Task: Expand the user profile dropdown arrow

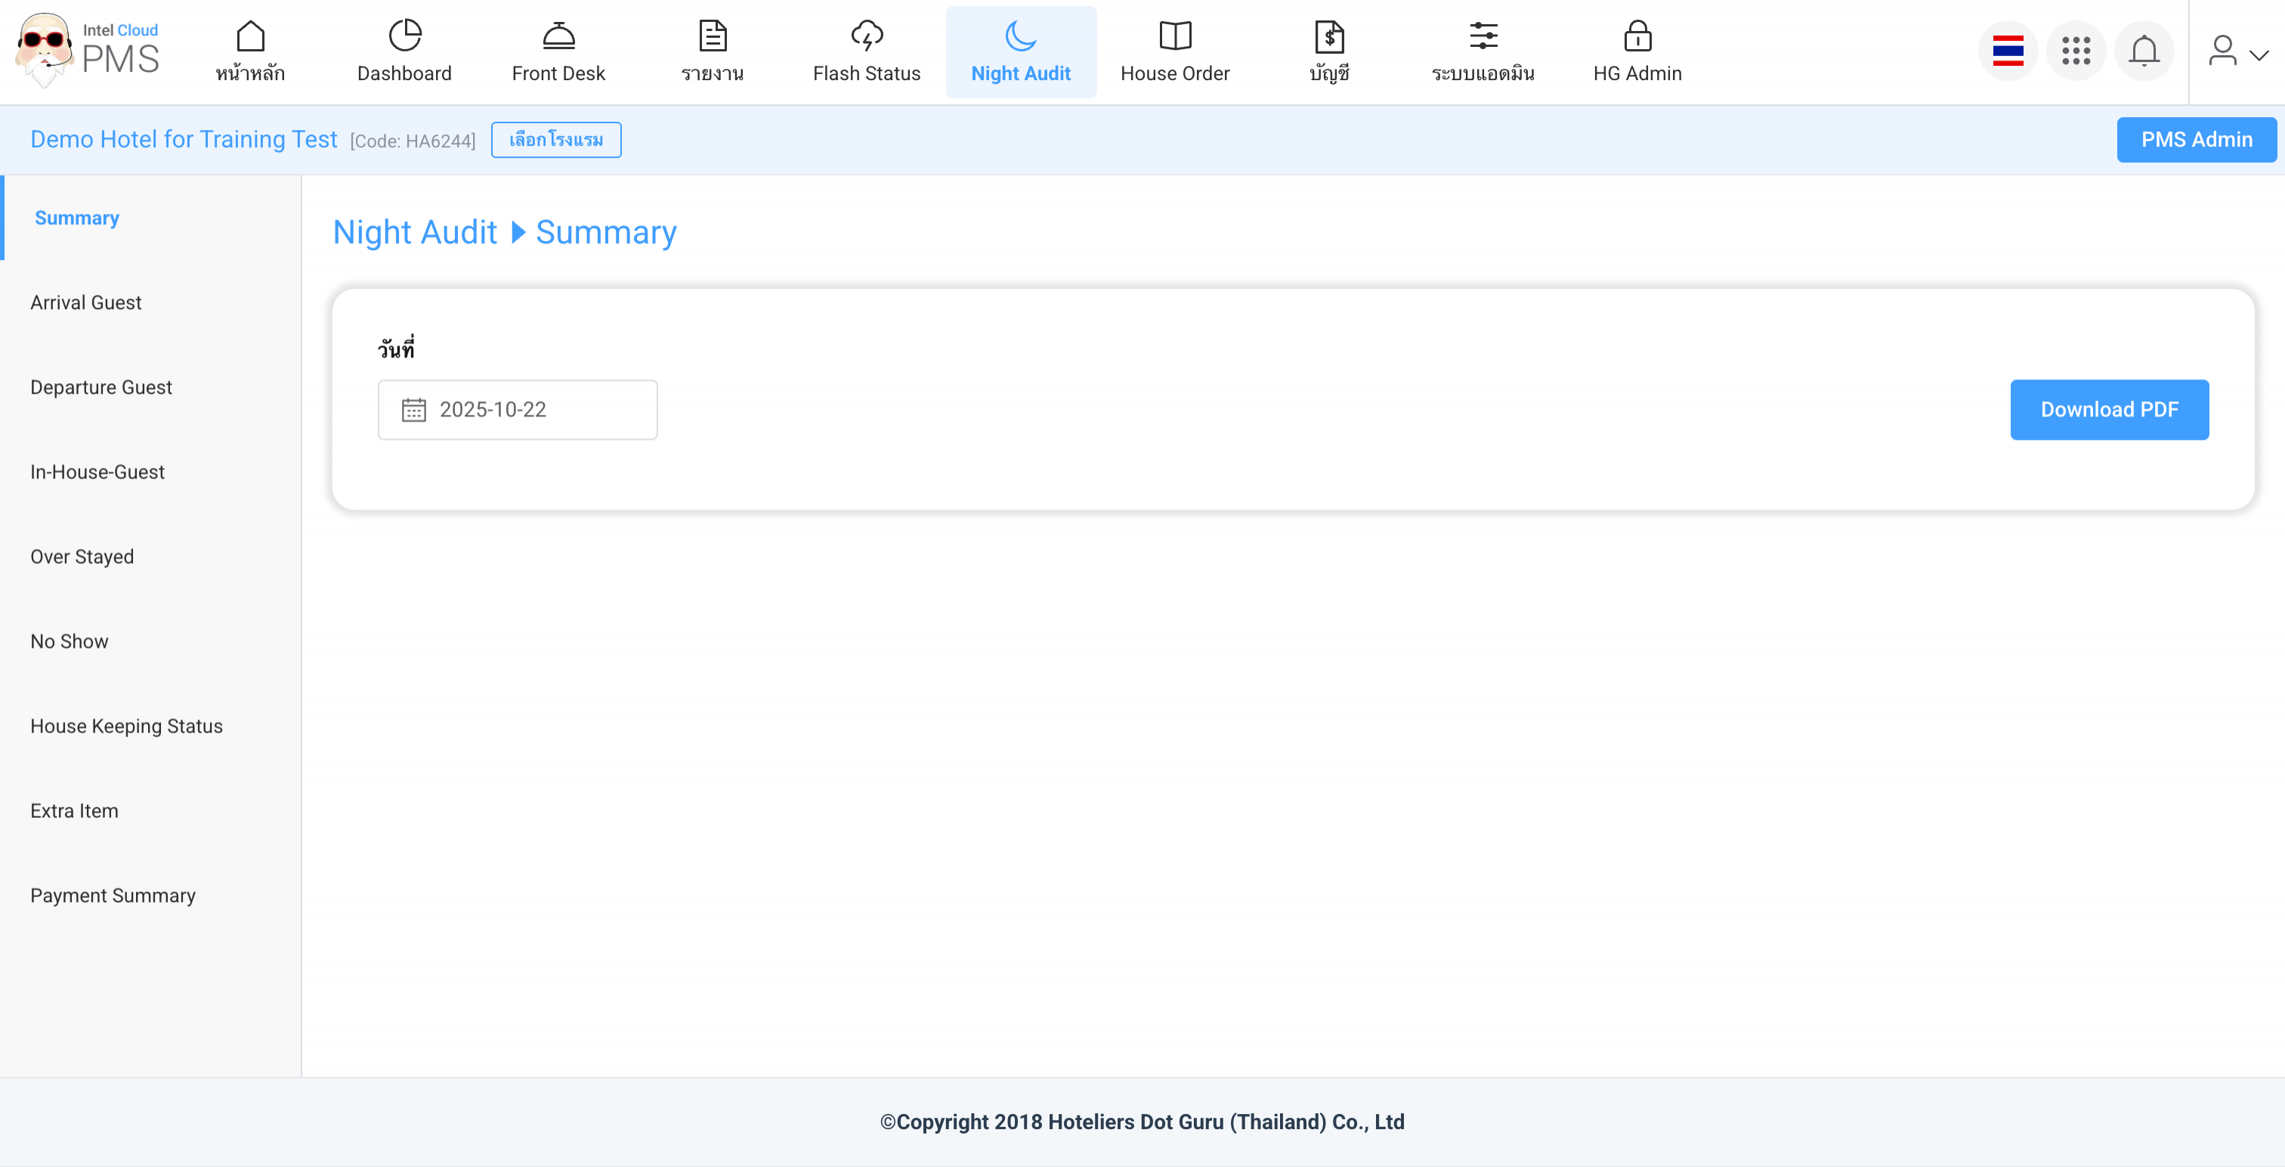Action: [2259, 55]
